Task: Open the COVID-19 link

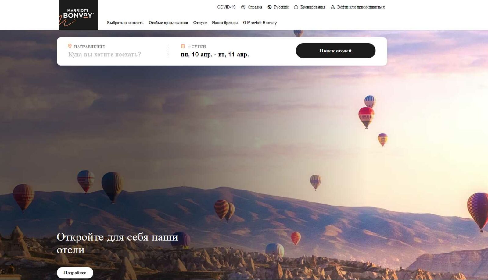Action: pos(226,7)
